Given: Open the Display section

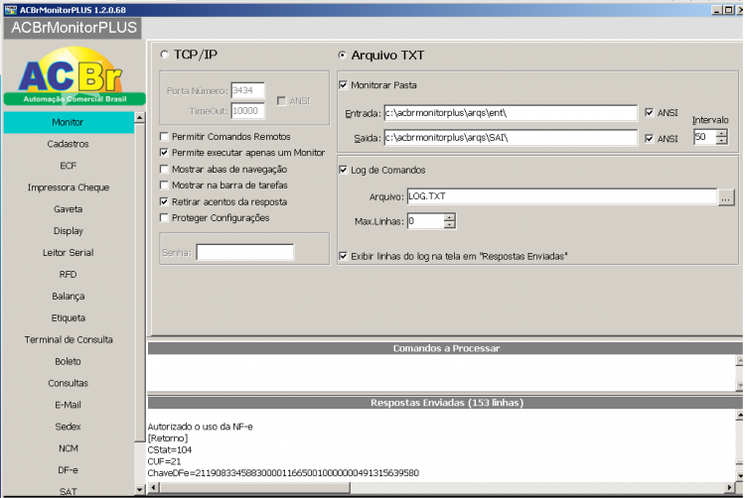Looking at the screenshot, I should [69, 231].
